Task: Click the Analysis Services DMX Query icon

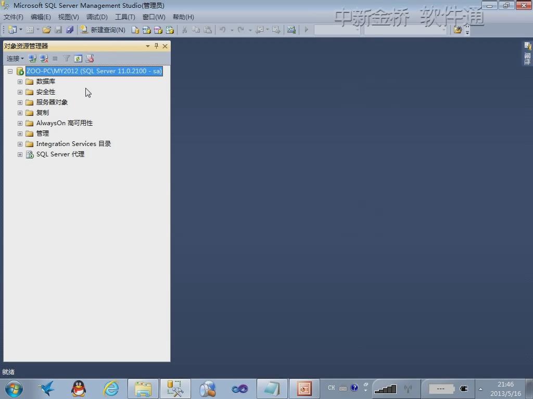Action: (158, 30)
